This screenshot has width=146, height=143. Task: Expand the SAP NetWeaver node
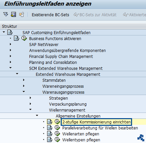(10, 44)
